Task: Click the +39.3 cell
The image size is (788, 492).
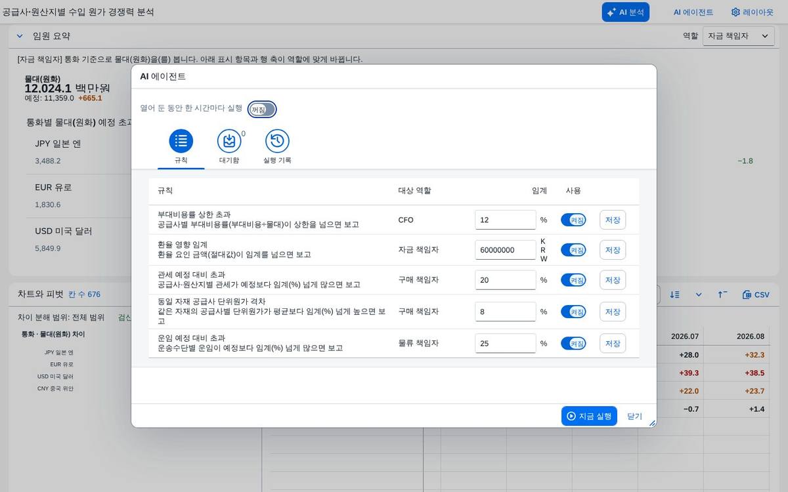Action: click(x=689, y=373)
